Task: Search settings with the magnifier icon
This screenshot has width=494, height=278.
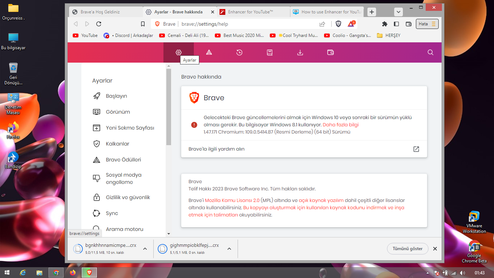Action: pyautogui.click(x=430, y=52)
